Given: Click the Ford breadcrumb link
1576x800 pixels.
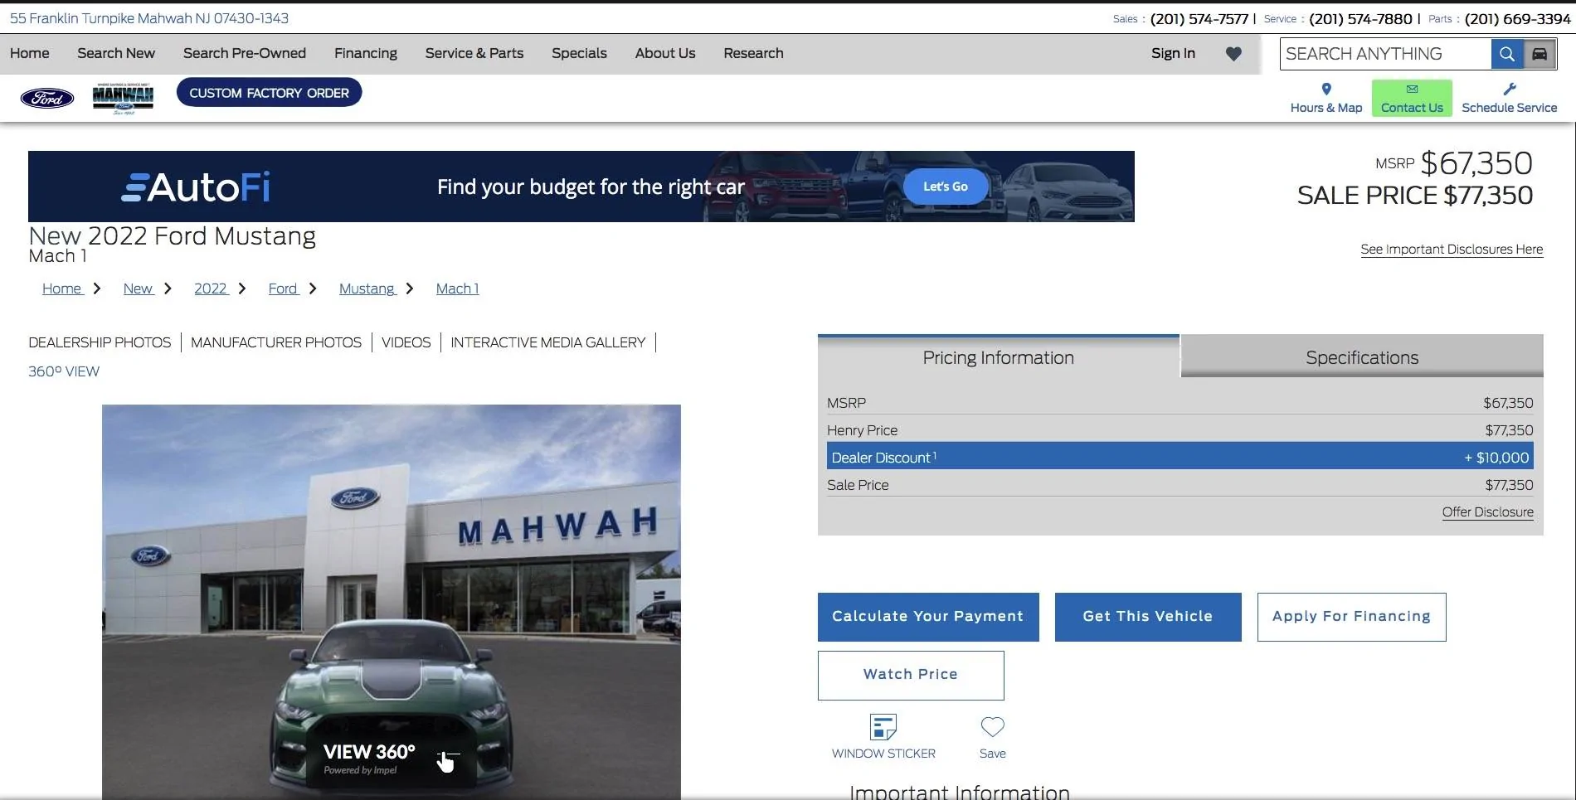Looking at the screenshot, I should point(283,288).
